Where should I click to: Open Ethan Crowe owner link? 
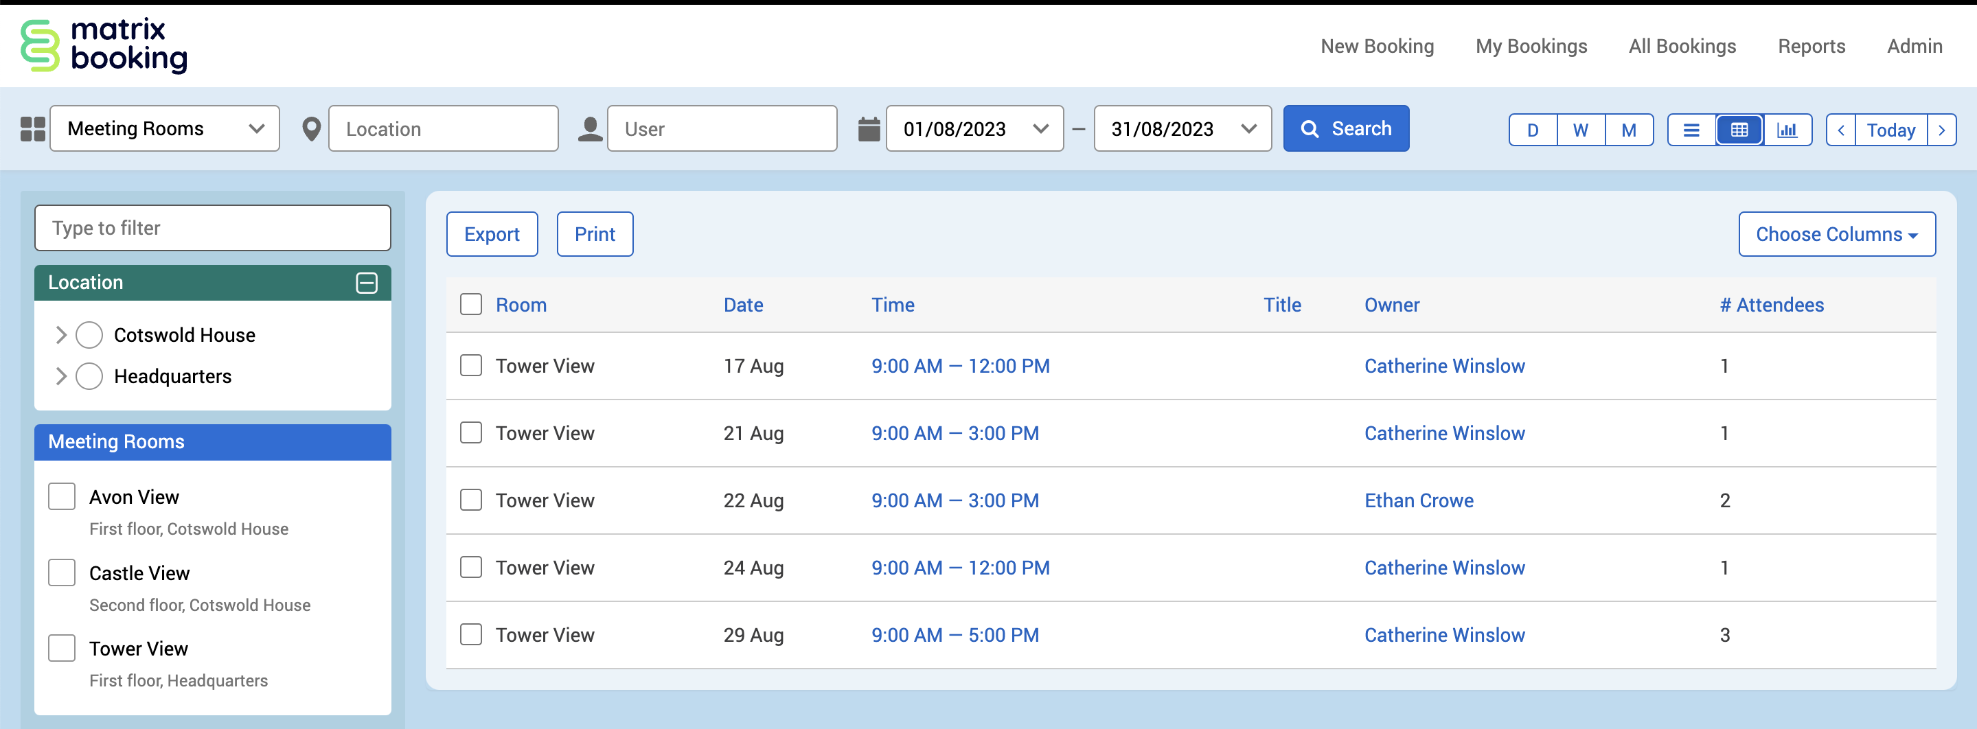pos(1418,500)
